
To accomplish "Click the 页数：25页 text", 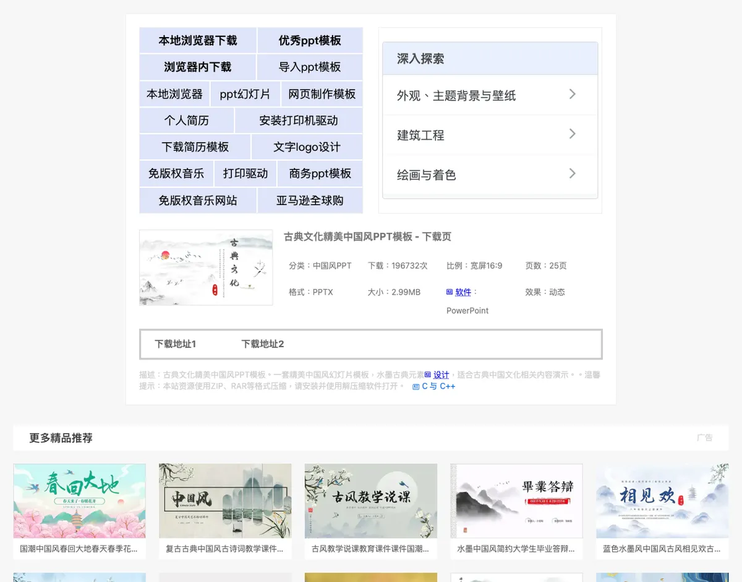I will pyautogui.click(x=546, y=266).
